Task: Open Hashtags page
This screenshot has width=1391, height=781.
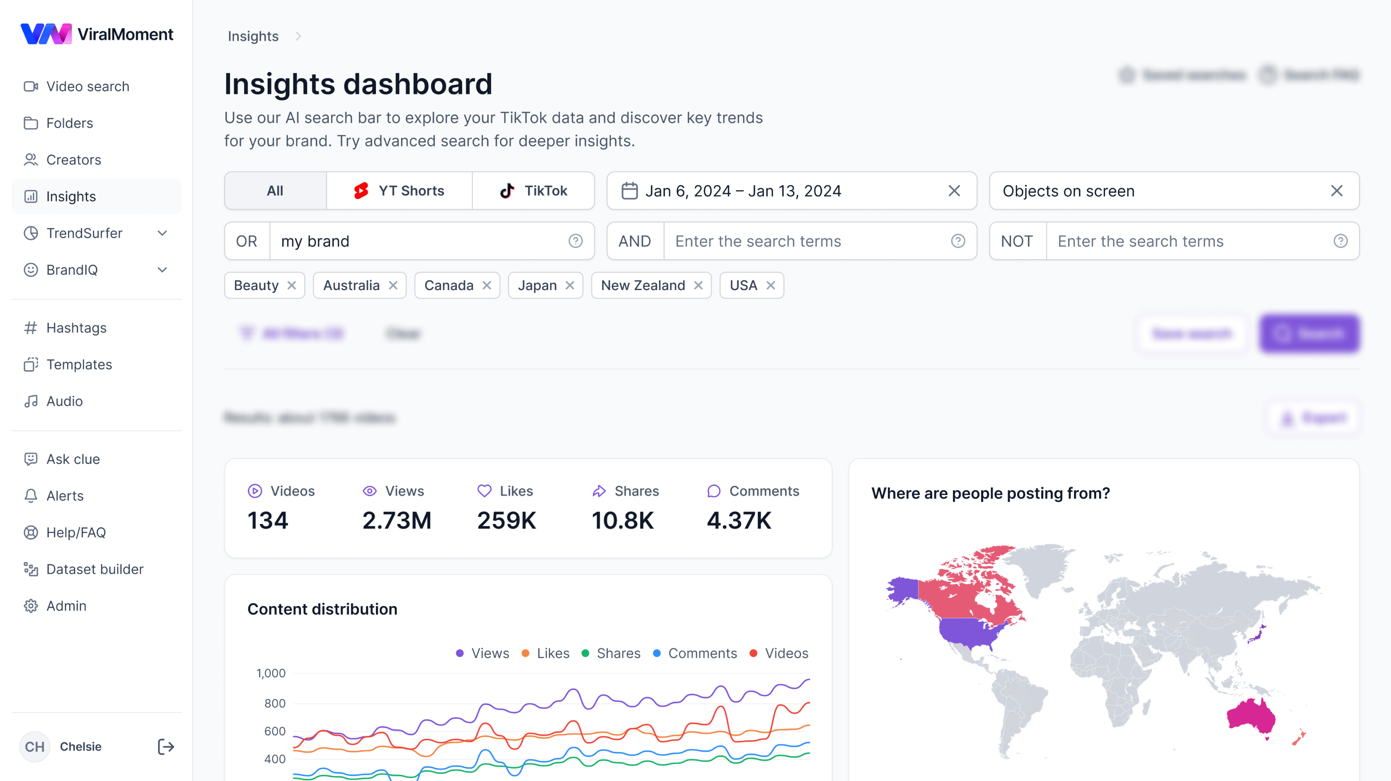Action: tap(96, 328)
